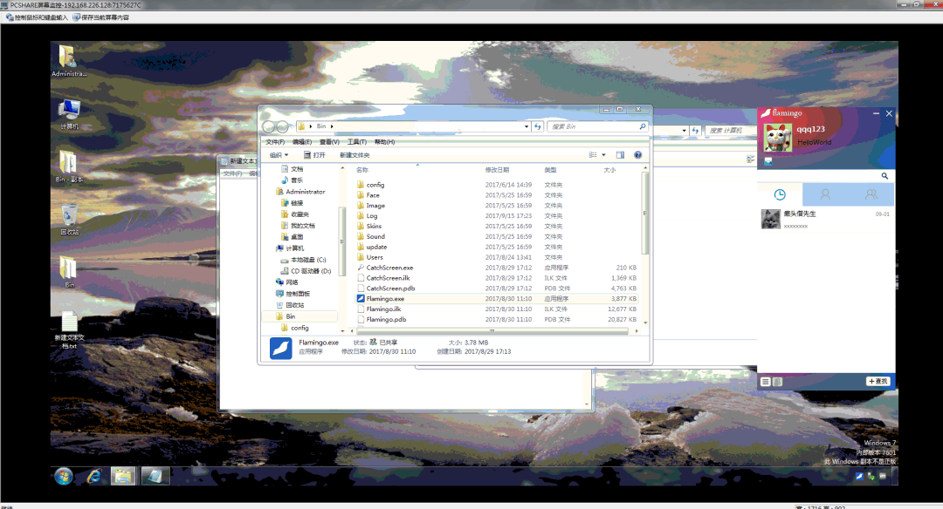Switch to Flamingo friends list tab

coord(825,194)
